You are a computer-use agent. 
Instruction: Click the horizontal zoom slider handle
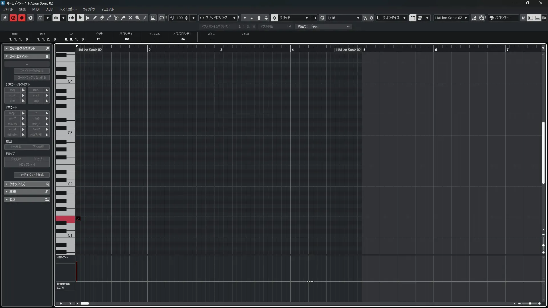530,303
